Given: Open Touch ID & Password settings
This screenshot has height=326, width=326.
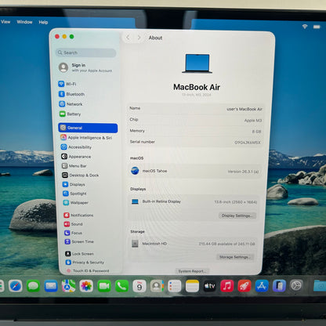Looking at the screenshot, I should (x=88, y=270).
